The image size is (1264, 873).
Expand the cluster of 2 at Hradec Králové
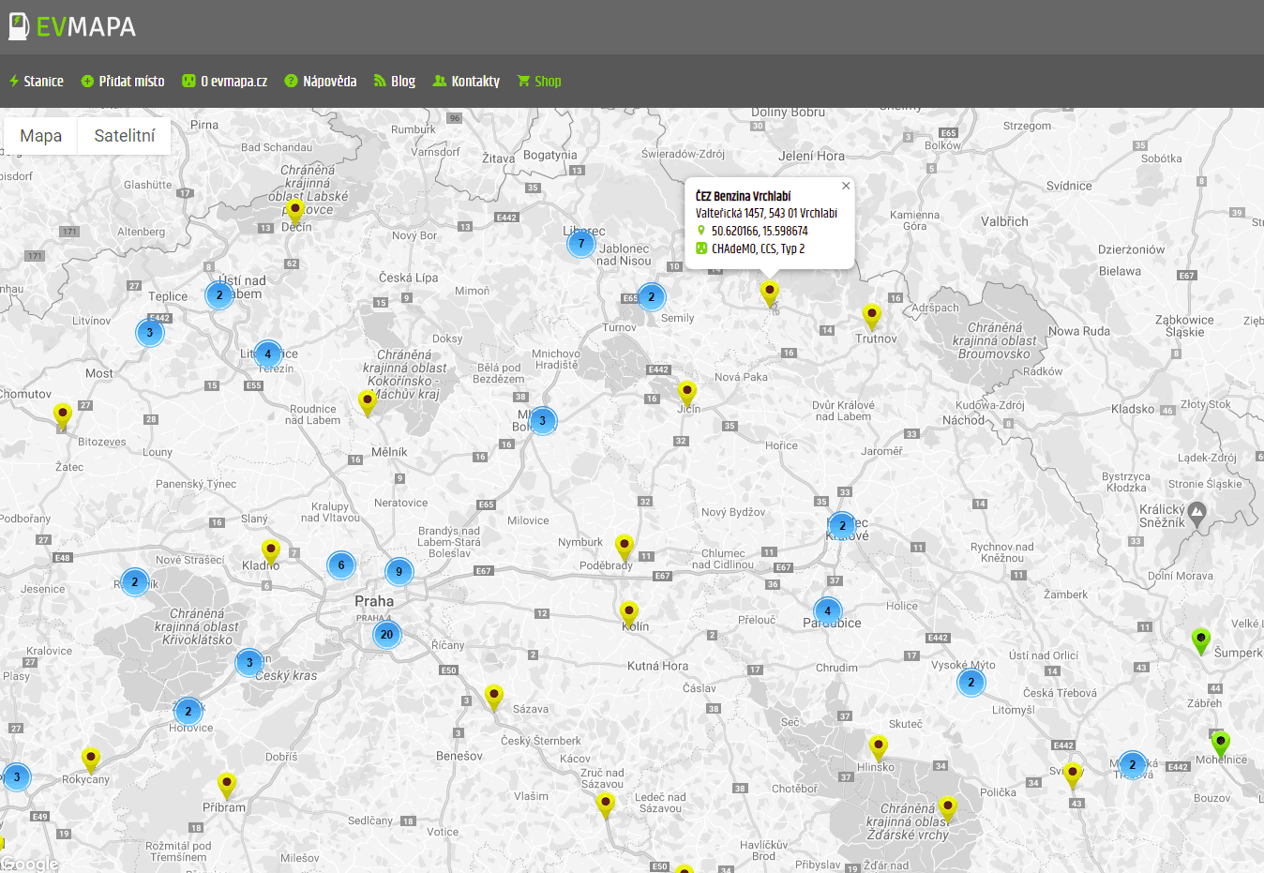(843, 526)
